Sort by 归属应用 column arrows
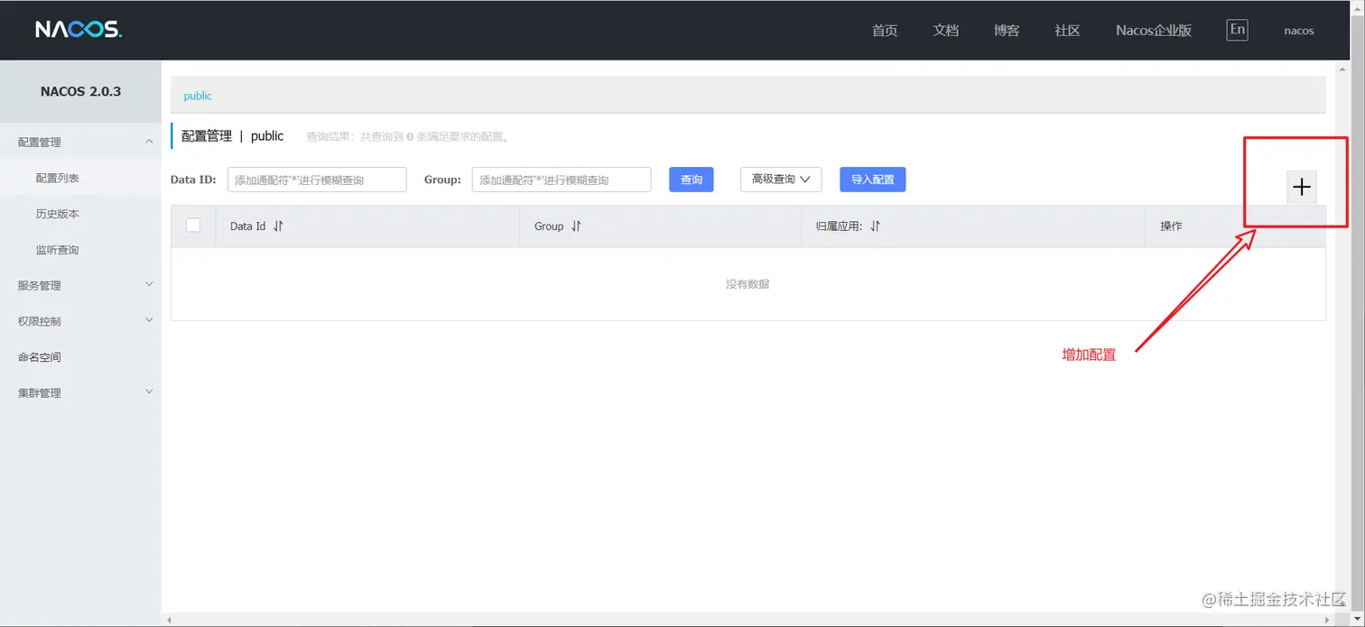This screenshot has width=1365, height=627. (x=875, y=226)
